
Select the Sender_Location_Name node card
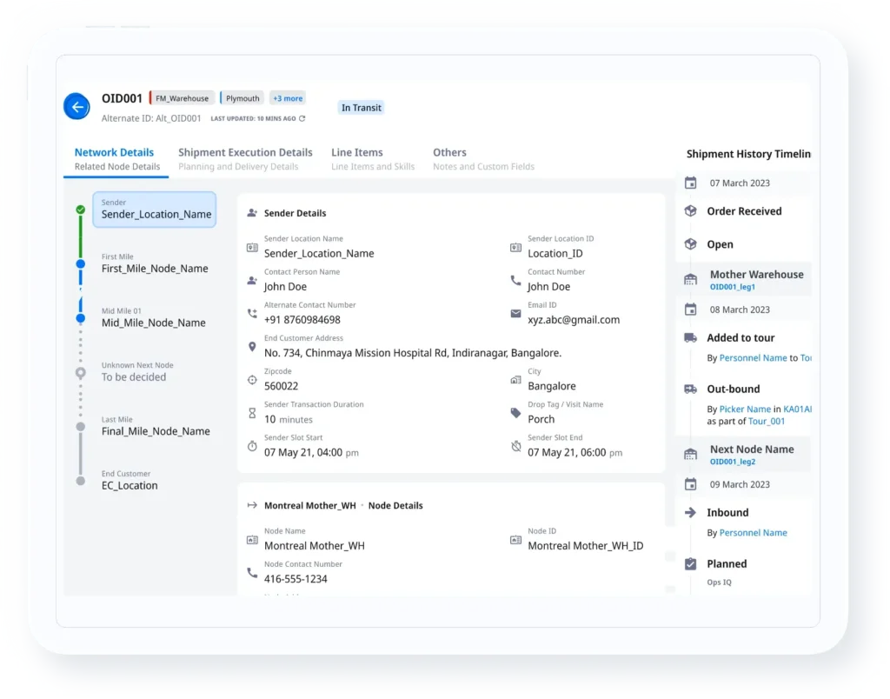point(154,209)
